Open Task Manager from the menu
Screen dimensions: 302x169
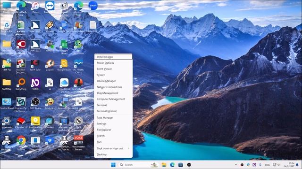tap(113, 118)
